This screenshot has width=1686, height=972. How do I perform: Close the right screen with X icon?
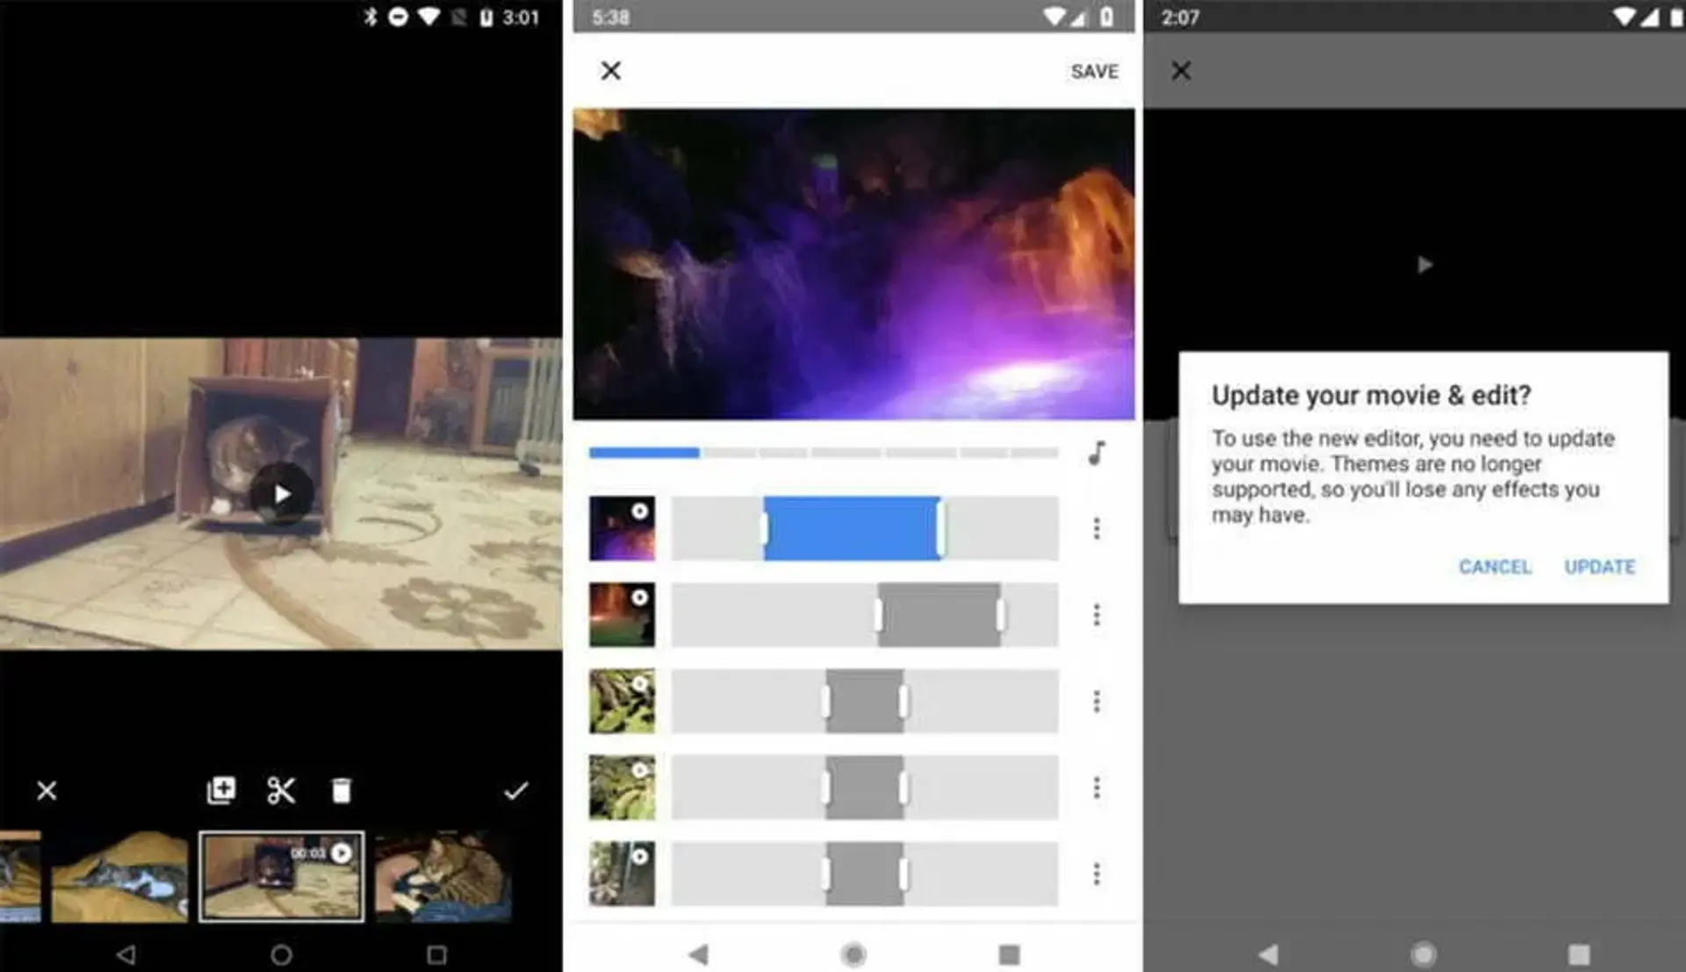tap(1181, 70)
